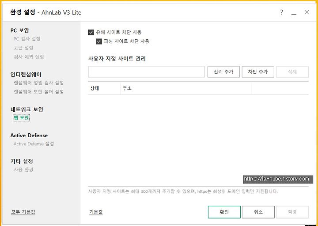Click Active Defense section heading
318x226 pixels.
point(29,136)
